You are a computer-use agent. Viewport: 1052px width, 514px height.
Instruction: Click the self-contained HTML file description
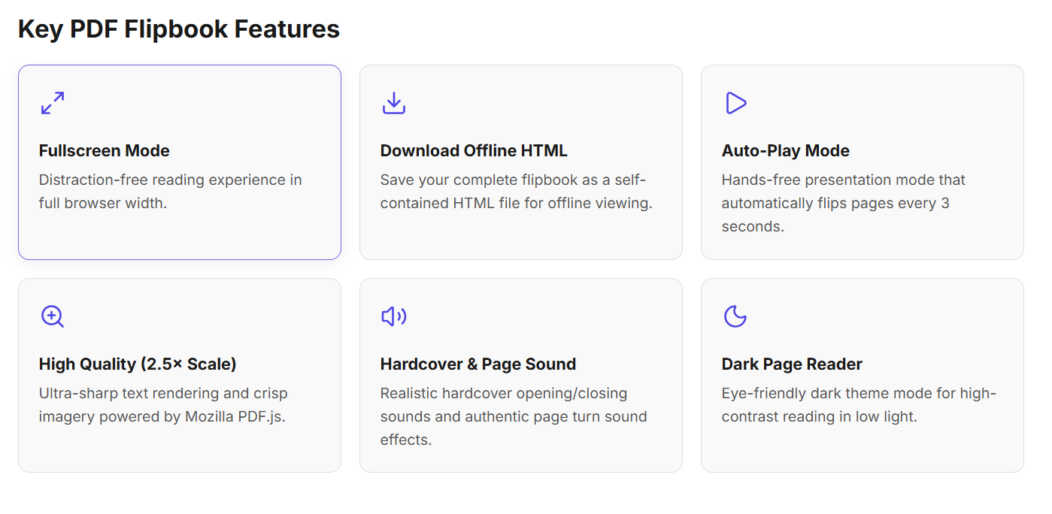[516, 192]
